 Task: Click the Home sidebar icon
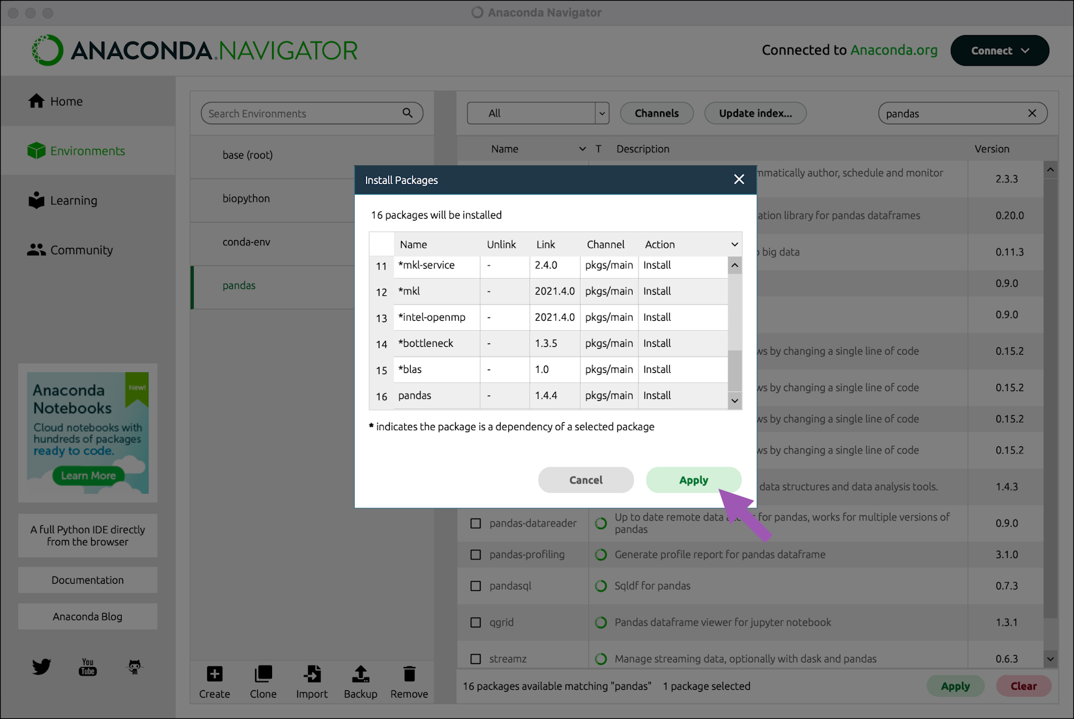[36, 101]
